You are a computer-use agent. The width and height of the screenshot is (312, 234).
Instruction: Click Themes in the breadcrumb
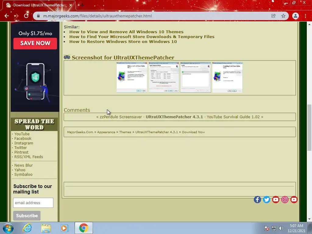point(125,132)
